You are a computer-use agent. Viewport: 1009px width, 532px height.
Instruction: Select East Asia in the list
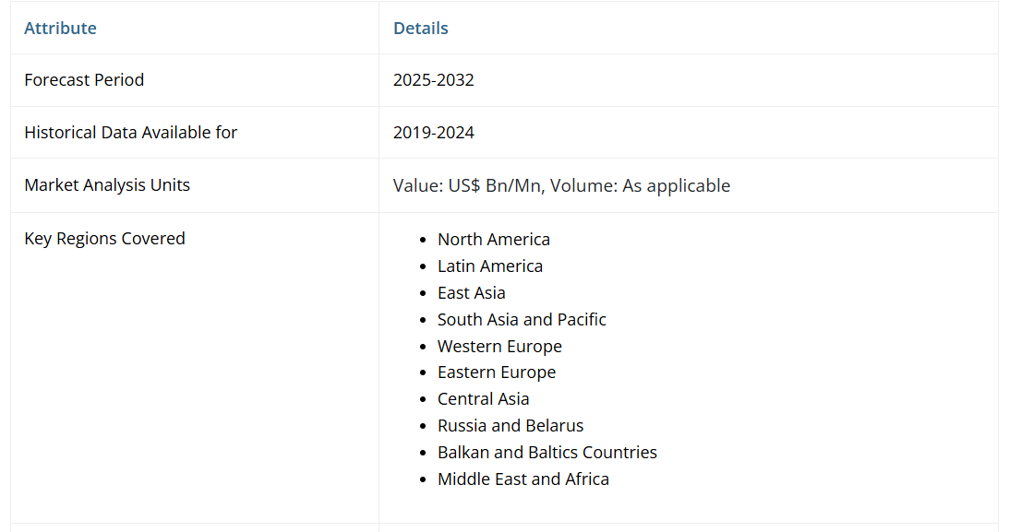(x=471, y=292)
